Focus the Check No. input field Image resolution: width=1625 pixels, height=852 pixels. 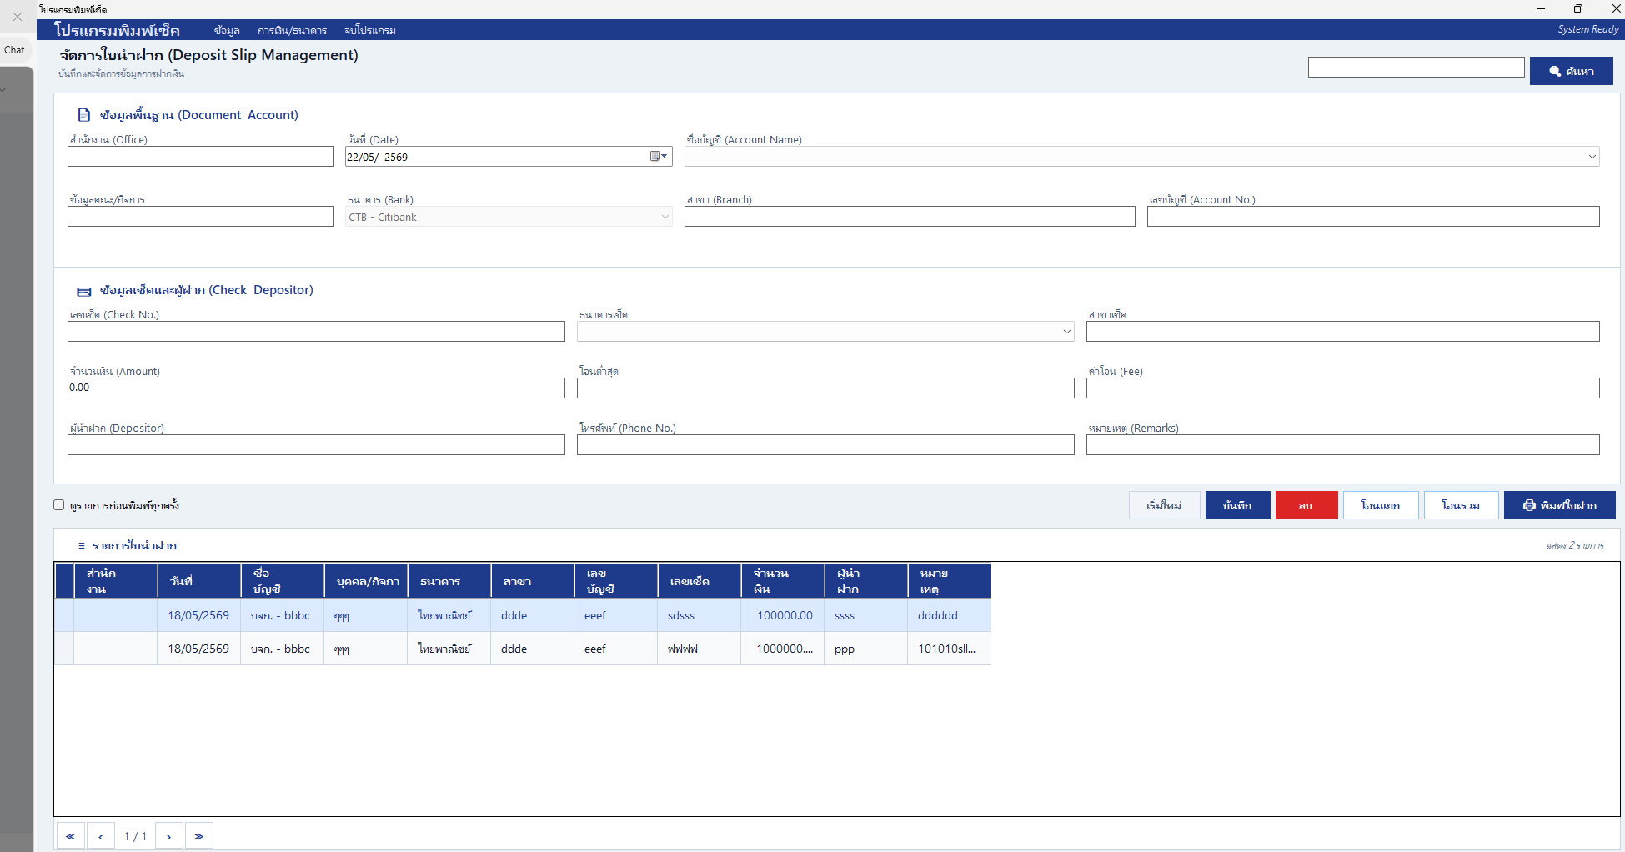point(316,332)
